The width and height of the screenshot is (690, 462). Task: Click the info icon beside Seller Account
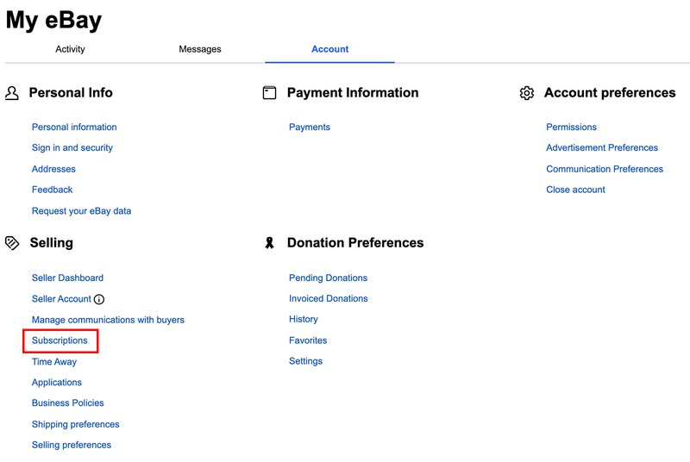pyautogui.click(x=99, y=299)
